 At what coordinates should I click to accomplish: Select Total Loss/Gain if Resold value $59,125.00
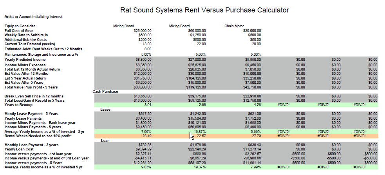pyautogui.click(x=197, y=101)
